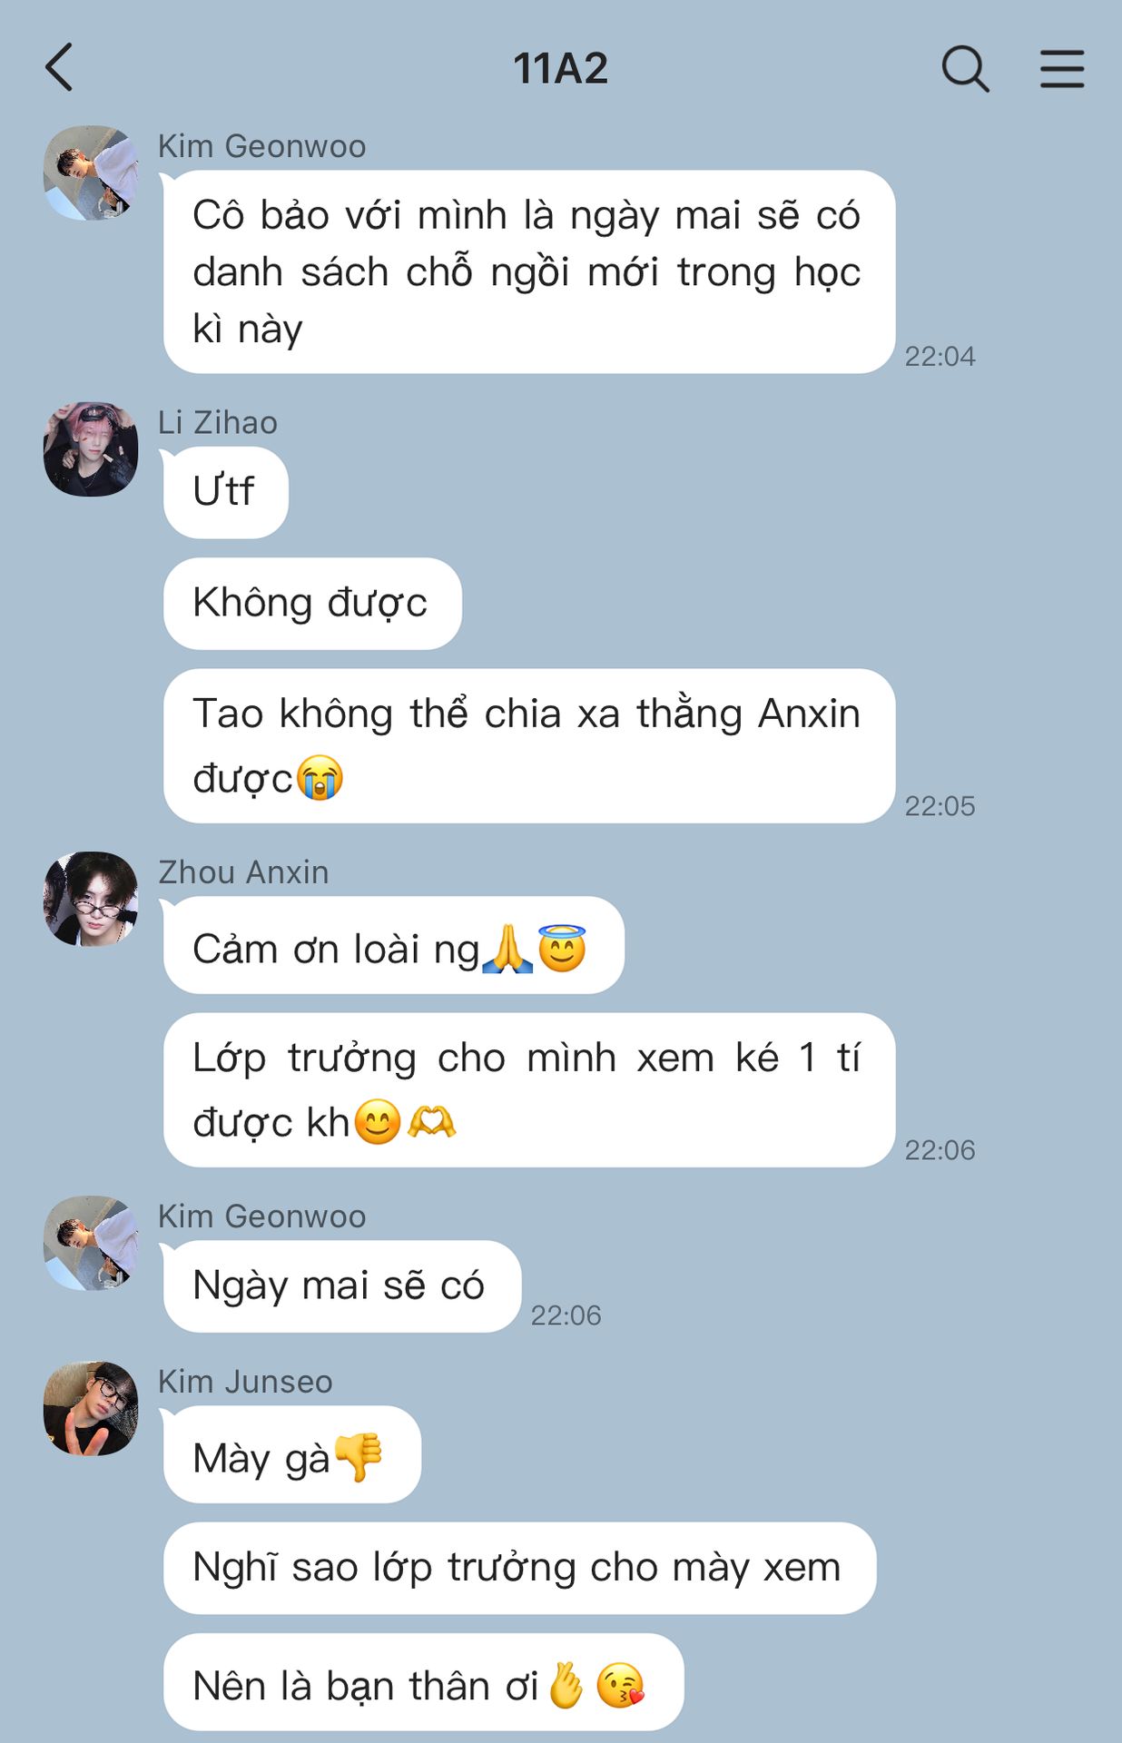Select the 'Nghĩ sao lớp trưởng' message
This screenshot has height=1743, width=1122.
tap(519, 1569)
